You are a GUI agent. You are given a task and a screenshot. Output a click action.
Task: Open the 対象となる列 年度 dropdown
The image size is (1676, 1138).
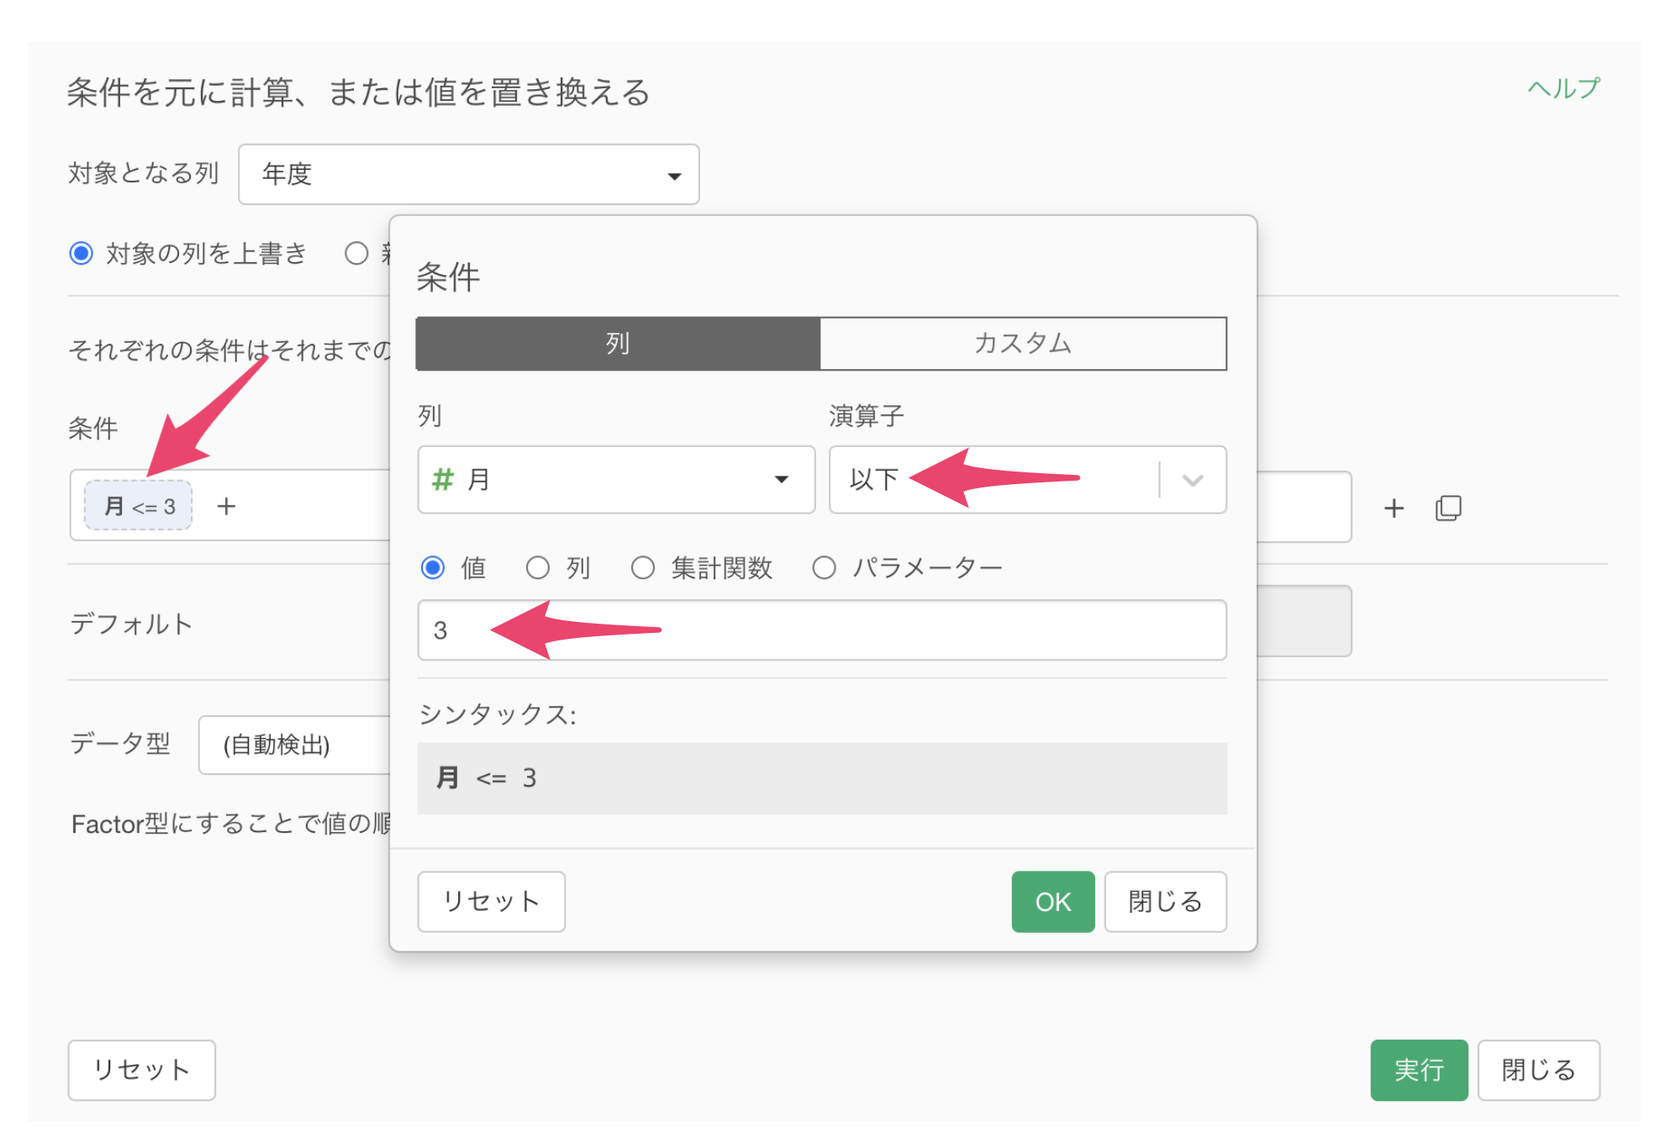[x=468, y=175]
